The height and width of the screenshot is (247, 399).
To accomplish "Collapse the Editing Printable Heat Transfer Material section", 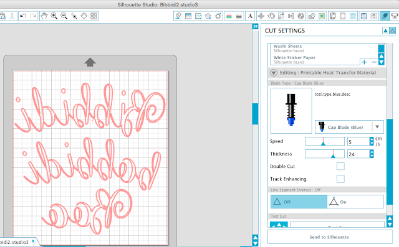I will pyautogui.click(x=274, y=73).
